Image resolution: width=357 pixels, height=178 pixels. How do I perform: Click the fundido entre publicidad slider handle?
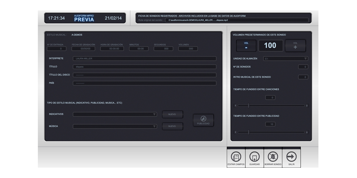(x=248, y=132)
